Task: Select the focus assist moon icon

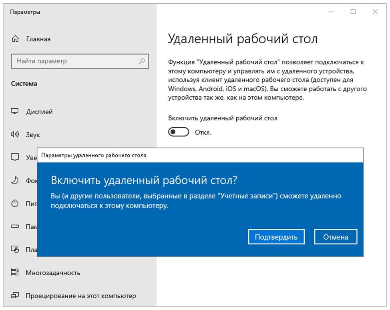Action: (15, 180)
